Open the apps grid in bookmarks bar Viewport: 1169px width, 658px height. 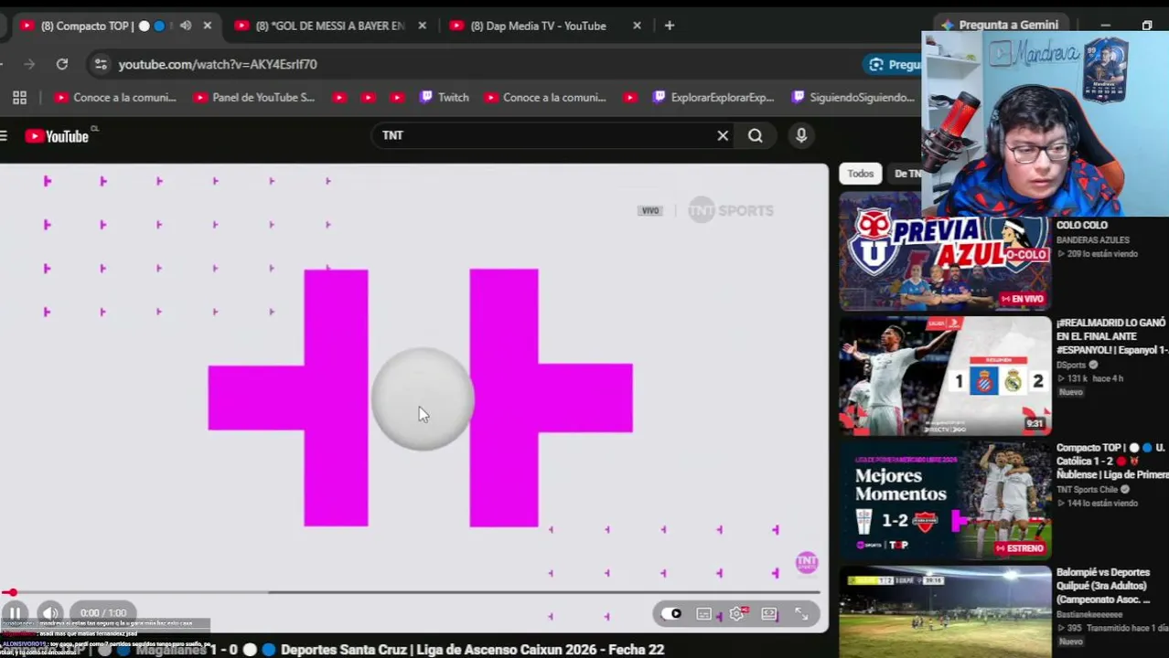point(19,98)
